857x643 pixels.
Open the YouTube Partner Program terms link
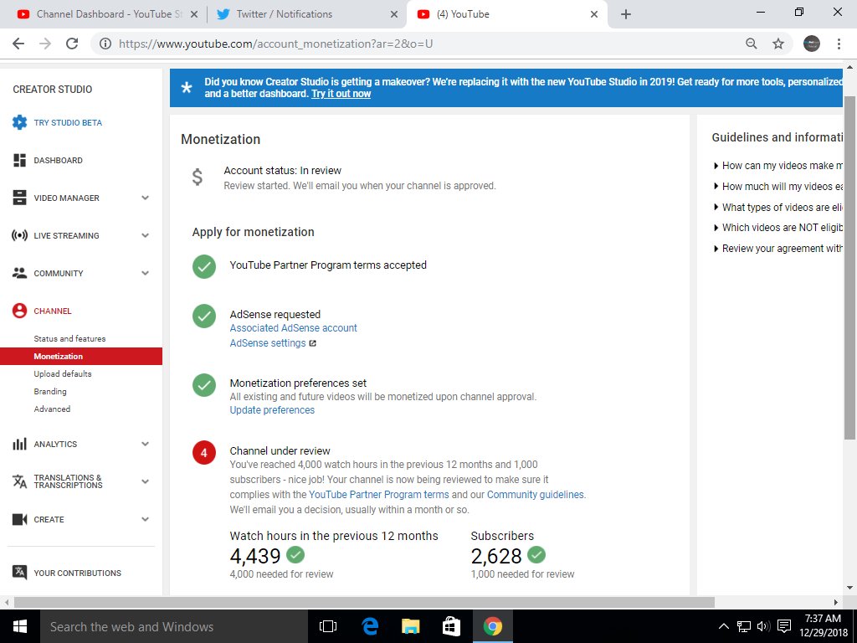point(379,495)
